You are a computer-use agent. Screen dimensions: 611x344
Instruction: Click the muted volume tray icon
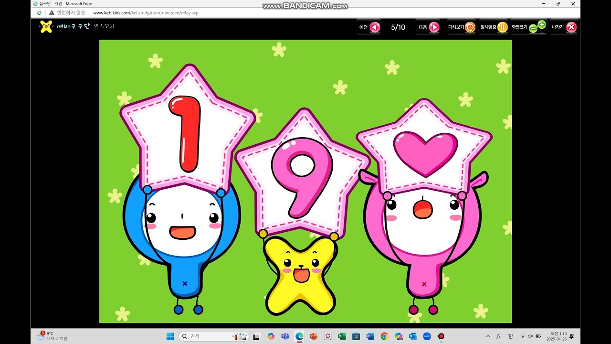click(x=530, y=336)
